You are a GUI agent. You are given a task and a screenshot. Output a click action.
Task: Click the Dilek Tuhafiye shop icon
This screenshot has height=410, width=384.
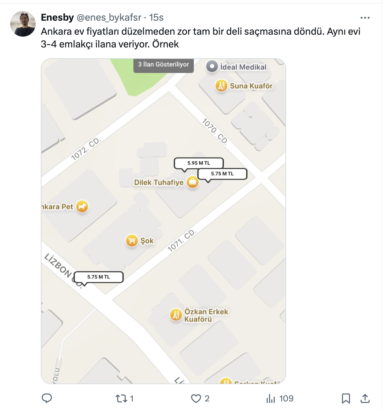[193, 182]
